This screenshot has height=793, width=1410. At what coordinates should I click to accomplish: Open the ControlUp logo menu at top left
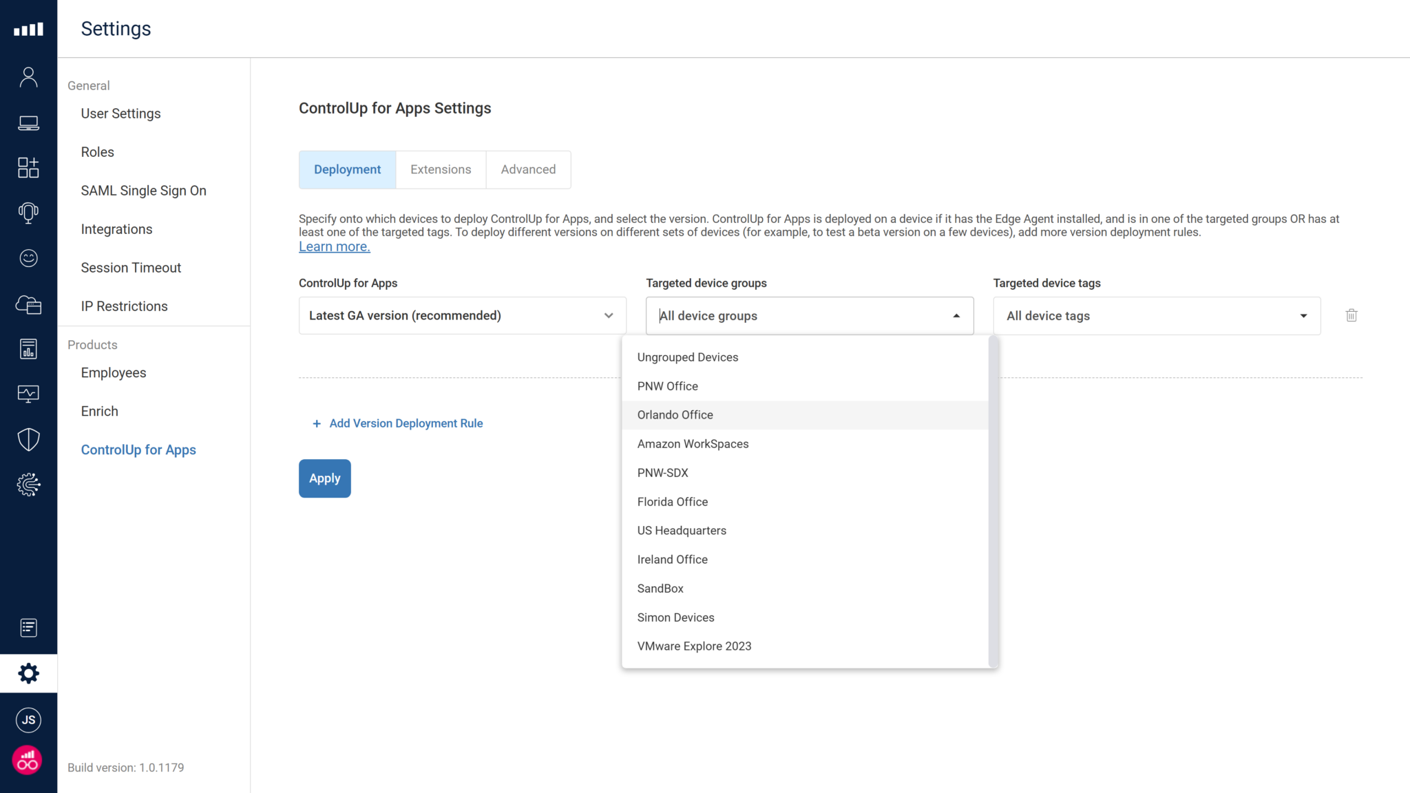tap(28, 28)
